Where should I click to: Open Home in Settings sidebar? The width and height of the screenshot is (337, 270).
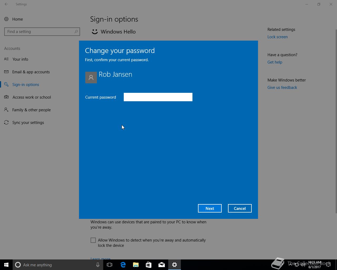coord(17,19)
